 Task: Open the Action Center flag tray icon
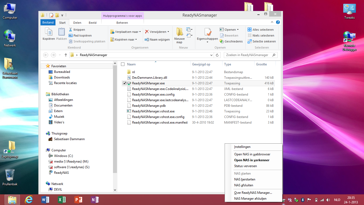(x=309, y=200)
